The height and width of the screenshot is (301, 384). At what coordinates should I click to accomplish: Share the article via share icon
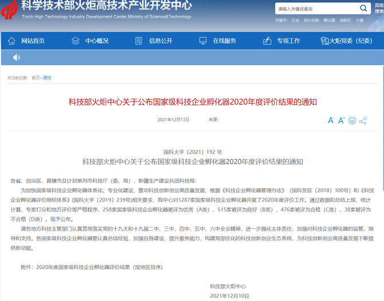[363, 120]
